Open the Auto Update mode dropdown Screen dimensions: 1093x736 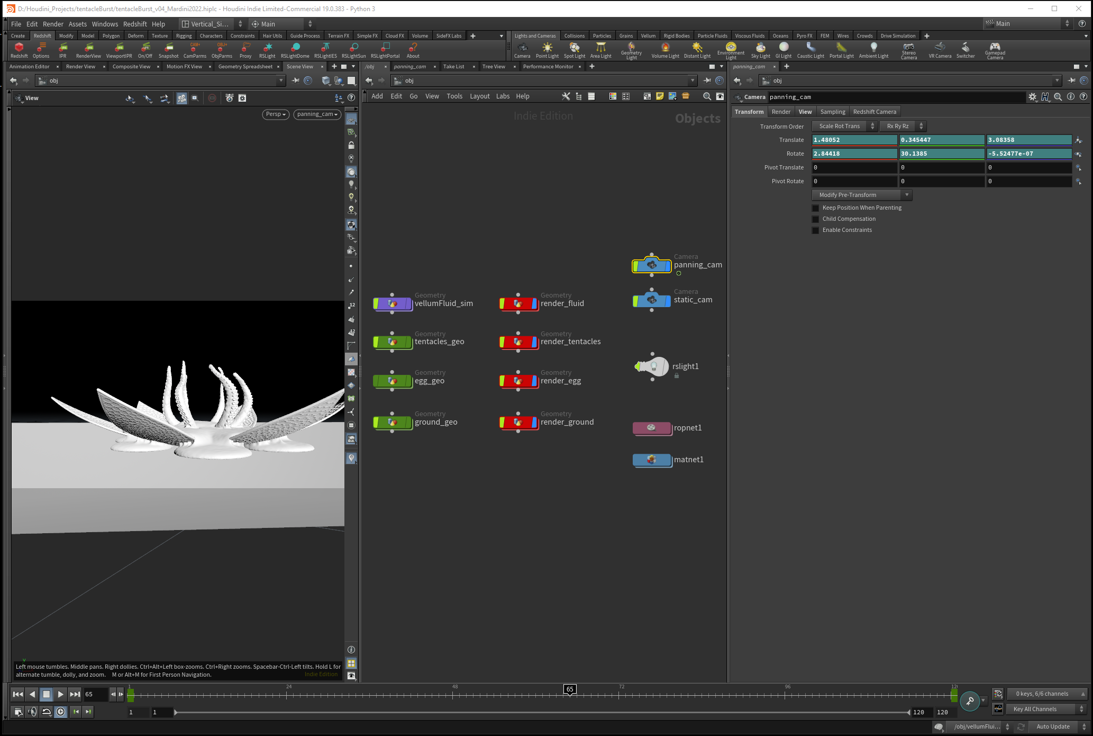coord(1058,726)
